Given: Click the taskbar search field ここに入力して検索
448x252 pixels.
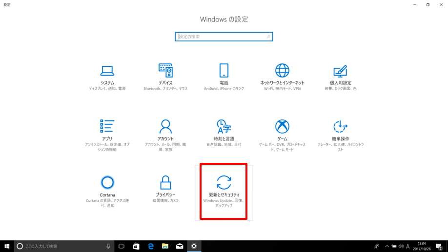Looking at the screenshot, I should point(64,246).
